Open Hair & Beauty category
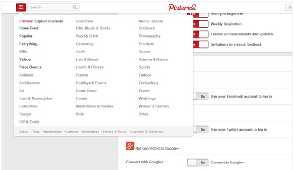 click(x=87, y=59)
